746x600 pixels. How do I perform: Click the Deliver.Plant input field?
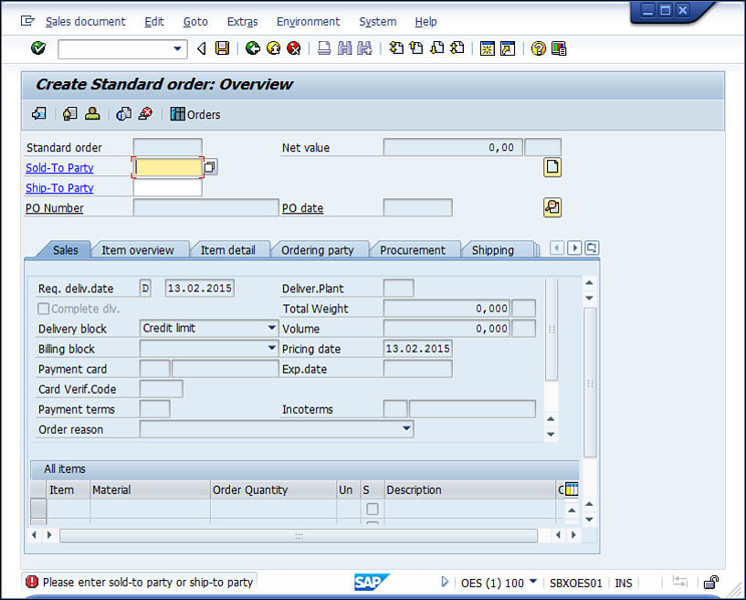398,289
